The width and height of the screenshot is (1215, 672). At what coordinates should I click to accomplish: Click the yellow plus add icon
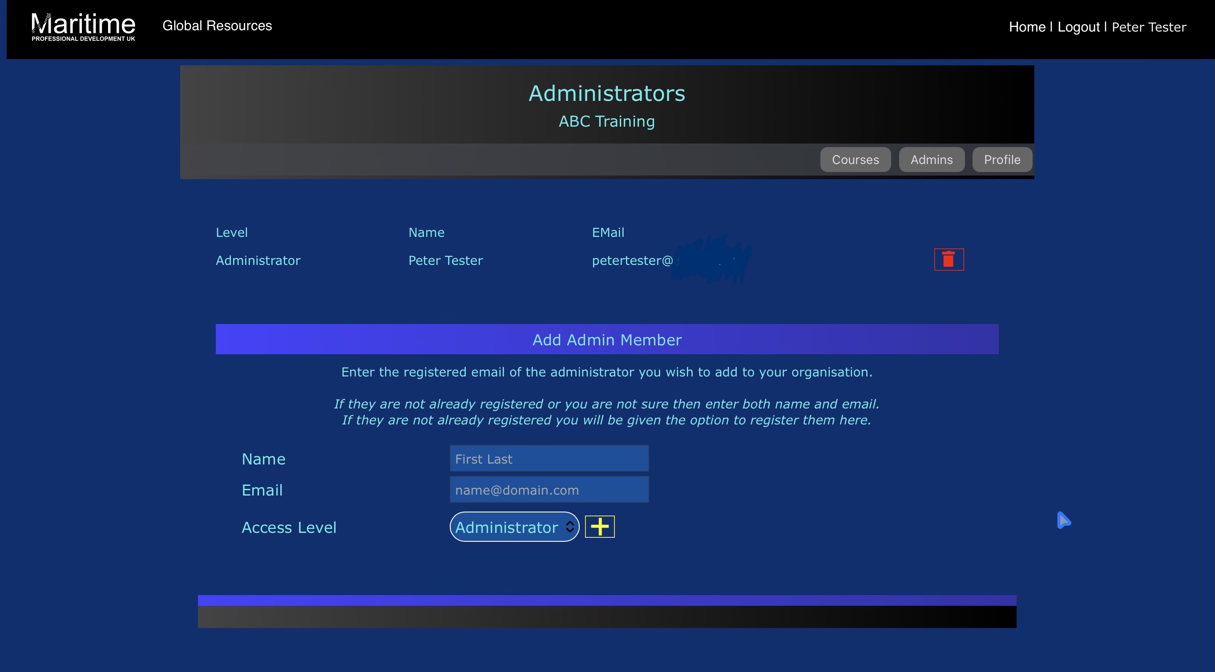tap(599, 526)
